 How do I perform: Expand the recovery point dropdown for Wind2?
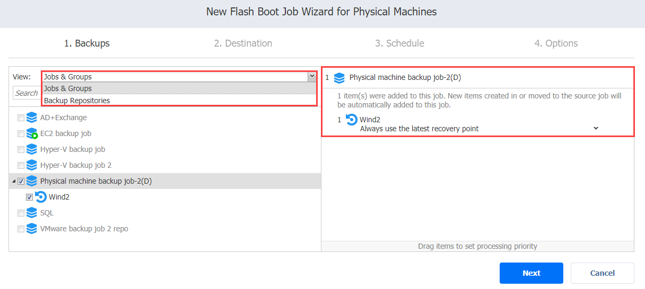pyautogui.click(x=596, y=128)
